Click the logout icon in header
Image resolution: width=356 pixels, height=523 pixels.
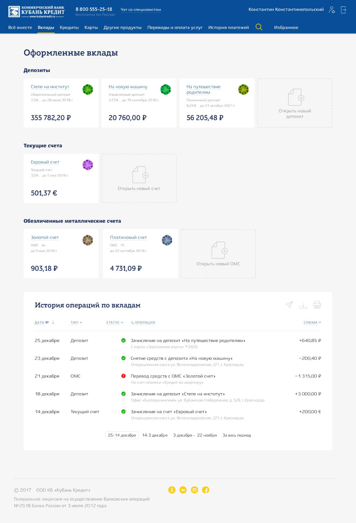click(344, 10)
